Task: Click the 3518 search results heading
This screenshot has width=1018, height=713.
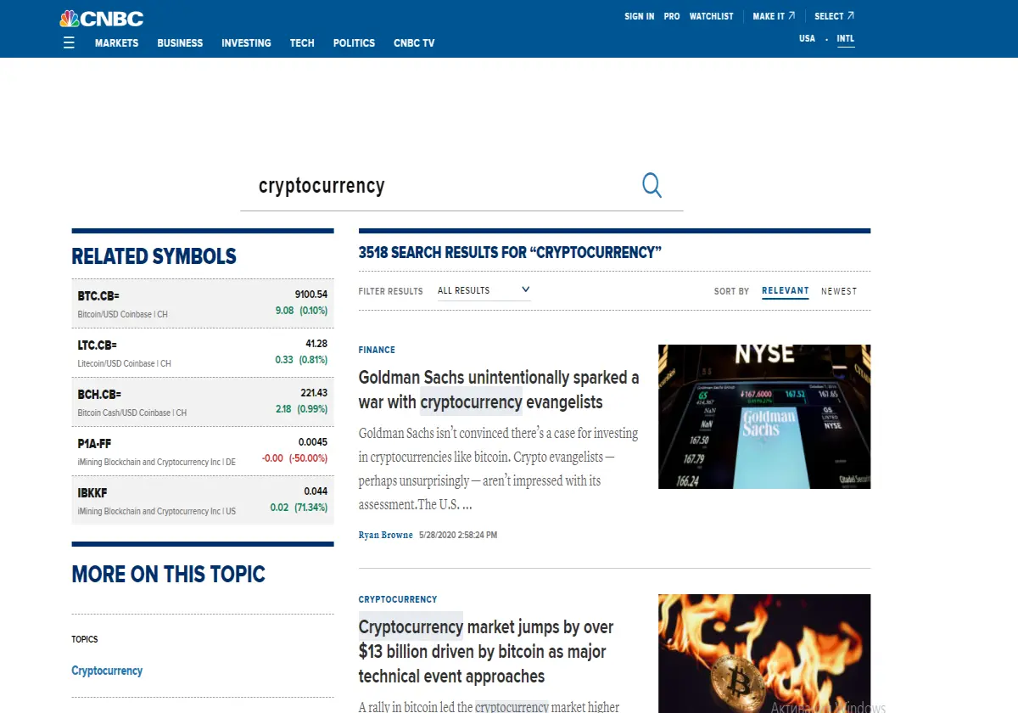Action: [510, 252]
